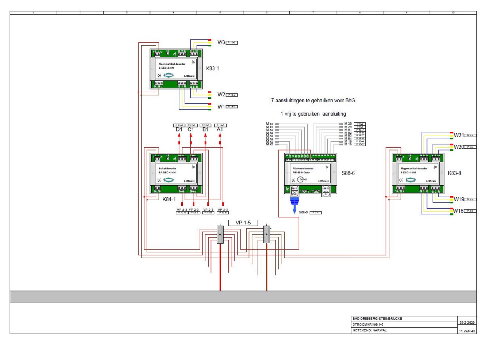This screenshot has height=342, width=486.
Task: Click the W20 turnout label
Action: click(459, 147)
